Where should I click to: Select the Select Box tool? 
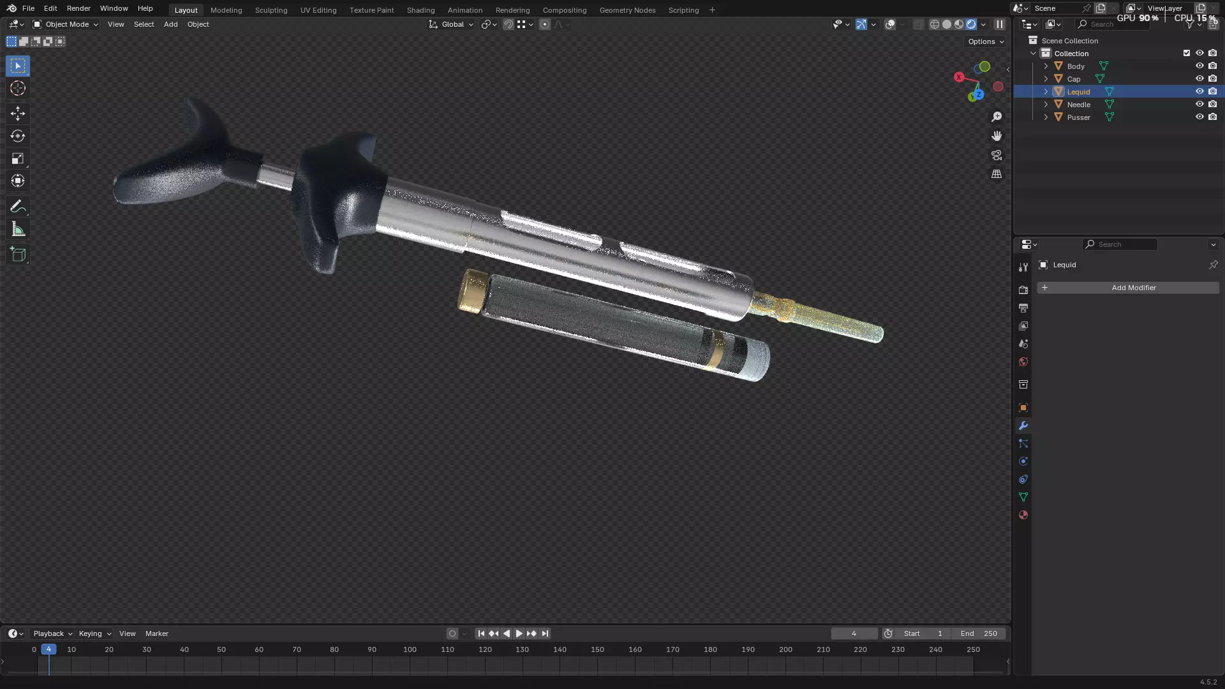pyautogui.click(x=18, y=66)
